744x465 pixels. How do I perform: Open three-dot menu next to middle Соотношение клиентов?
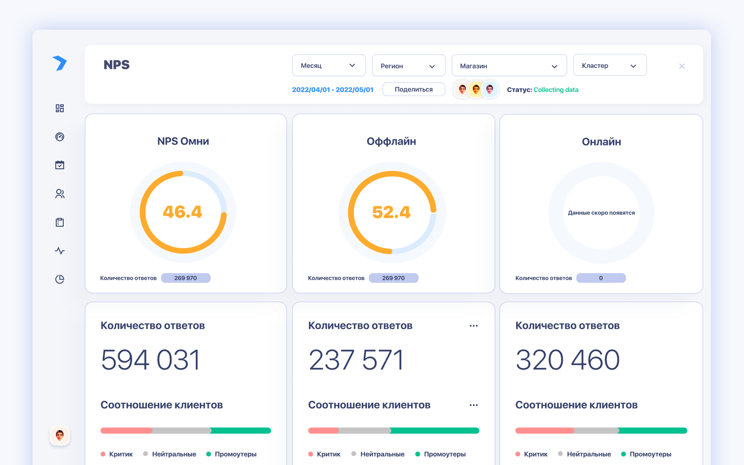tap(473, 405)
